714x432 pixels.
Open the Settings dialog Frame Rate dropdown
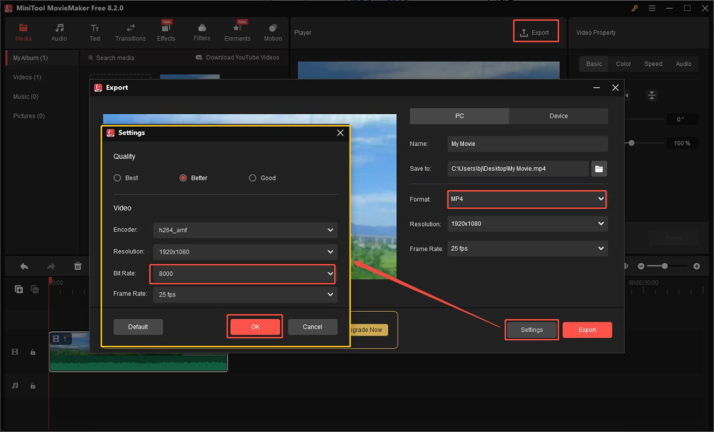[x=245, y=294]
